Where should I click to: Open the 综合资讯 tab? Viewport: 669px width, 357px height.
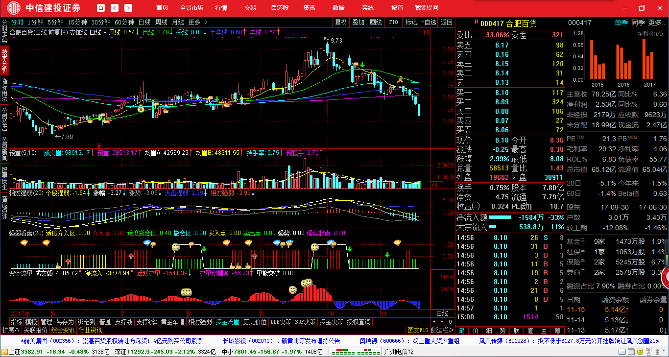[x=63, y=330]
